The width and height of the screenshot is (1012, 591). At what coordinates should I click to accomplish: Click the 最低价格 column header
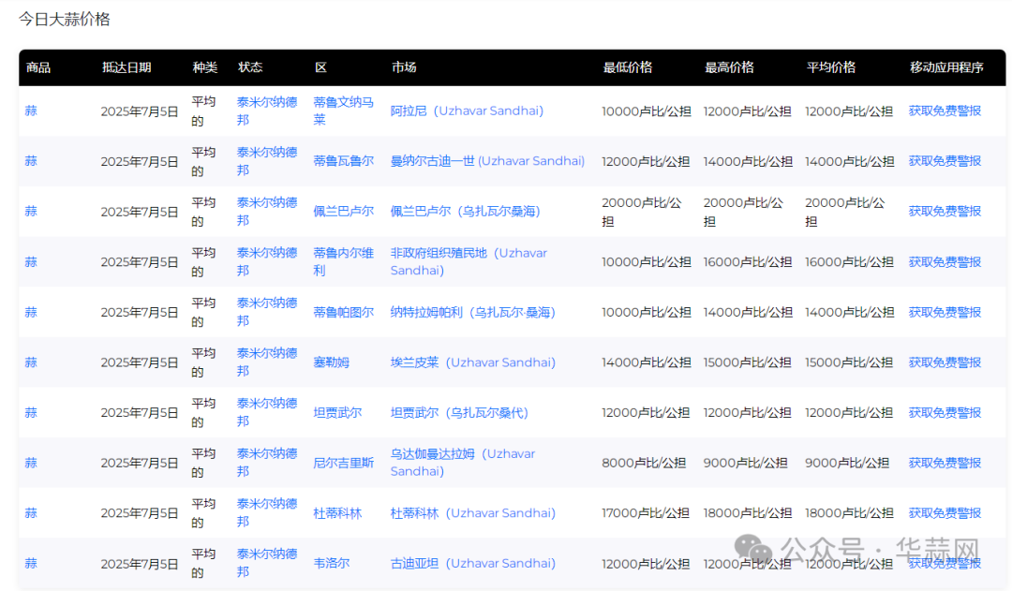(627, 67)
